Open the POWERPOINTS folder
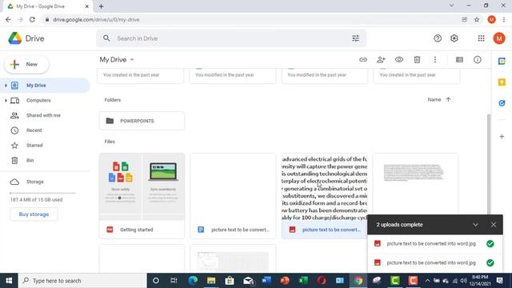The image size is (512, 288). (142, 121)
